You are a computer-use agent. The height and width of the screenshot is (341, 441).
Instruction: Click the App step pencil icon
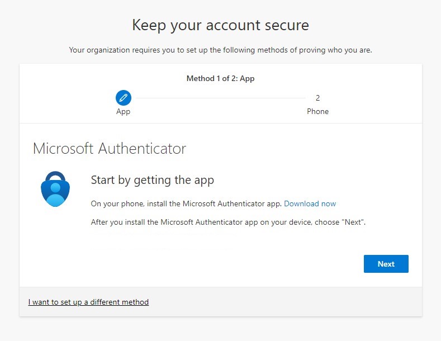pos(123,98)
